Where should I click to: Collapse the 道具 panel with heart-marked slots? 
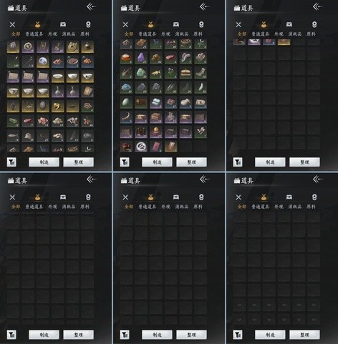pyautogui.click(x=317, y=180)
